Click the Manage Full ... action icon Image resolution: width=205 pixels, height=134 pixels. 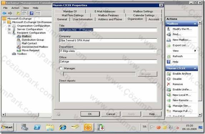pos(169,111)
